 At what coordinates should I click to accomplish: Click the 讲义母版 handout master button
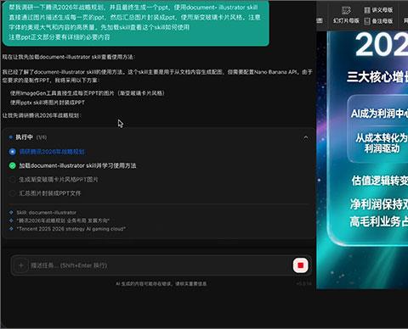378,10
